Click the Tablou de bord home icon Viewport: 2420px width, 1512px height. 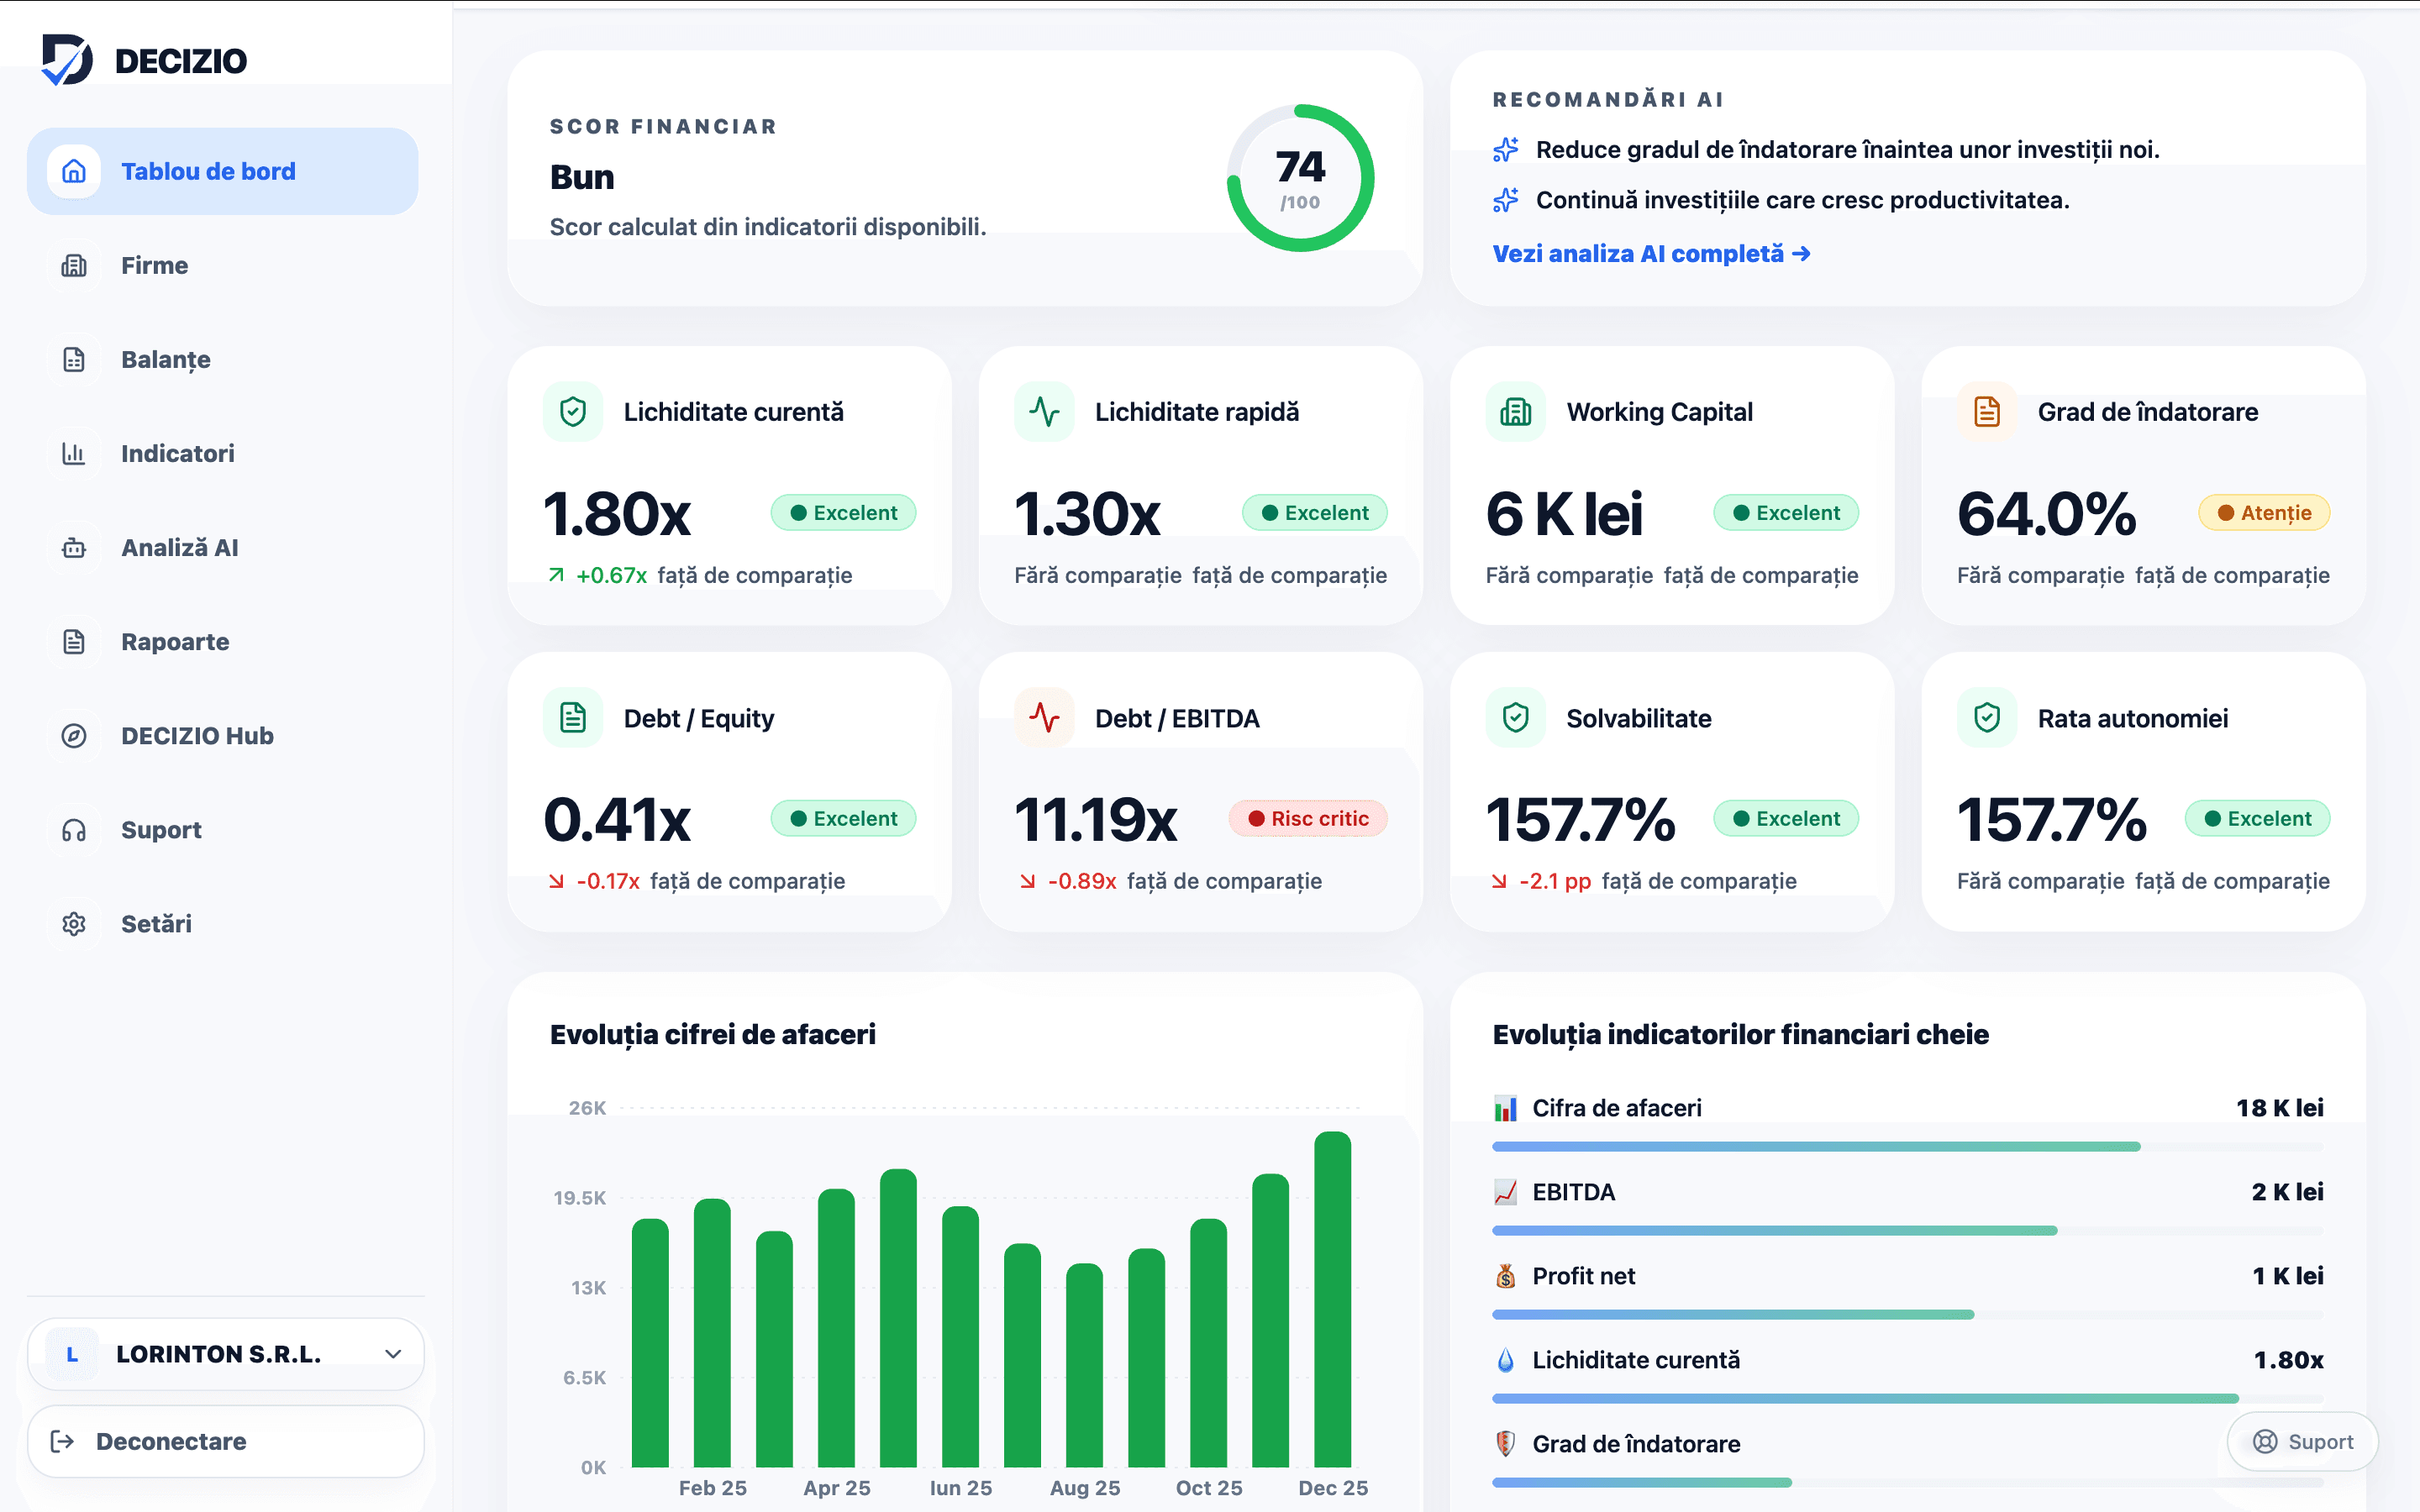[x=74, y=171]
